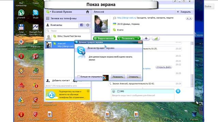This screenshot has width=218, height=122.
Task: Click the Видеозвонок button
Action: 104,38
